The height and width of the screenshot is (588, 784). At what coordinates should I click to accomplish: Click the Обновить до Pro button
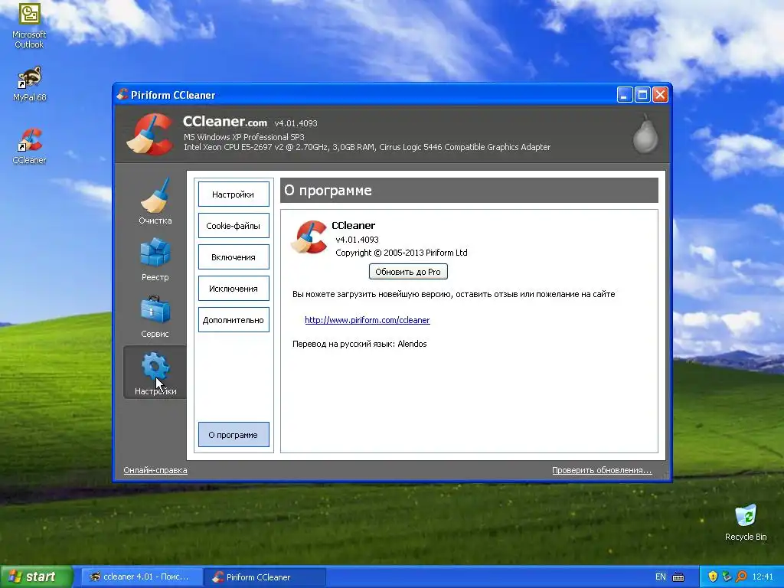408,272
